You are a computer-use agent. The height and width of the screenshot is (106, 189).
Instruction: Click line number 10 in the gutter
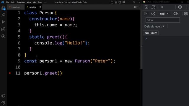coord(18,67)
